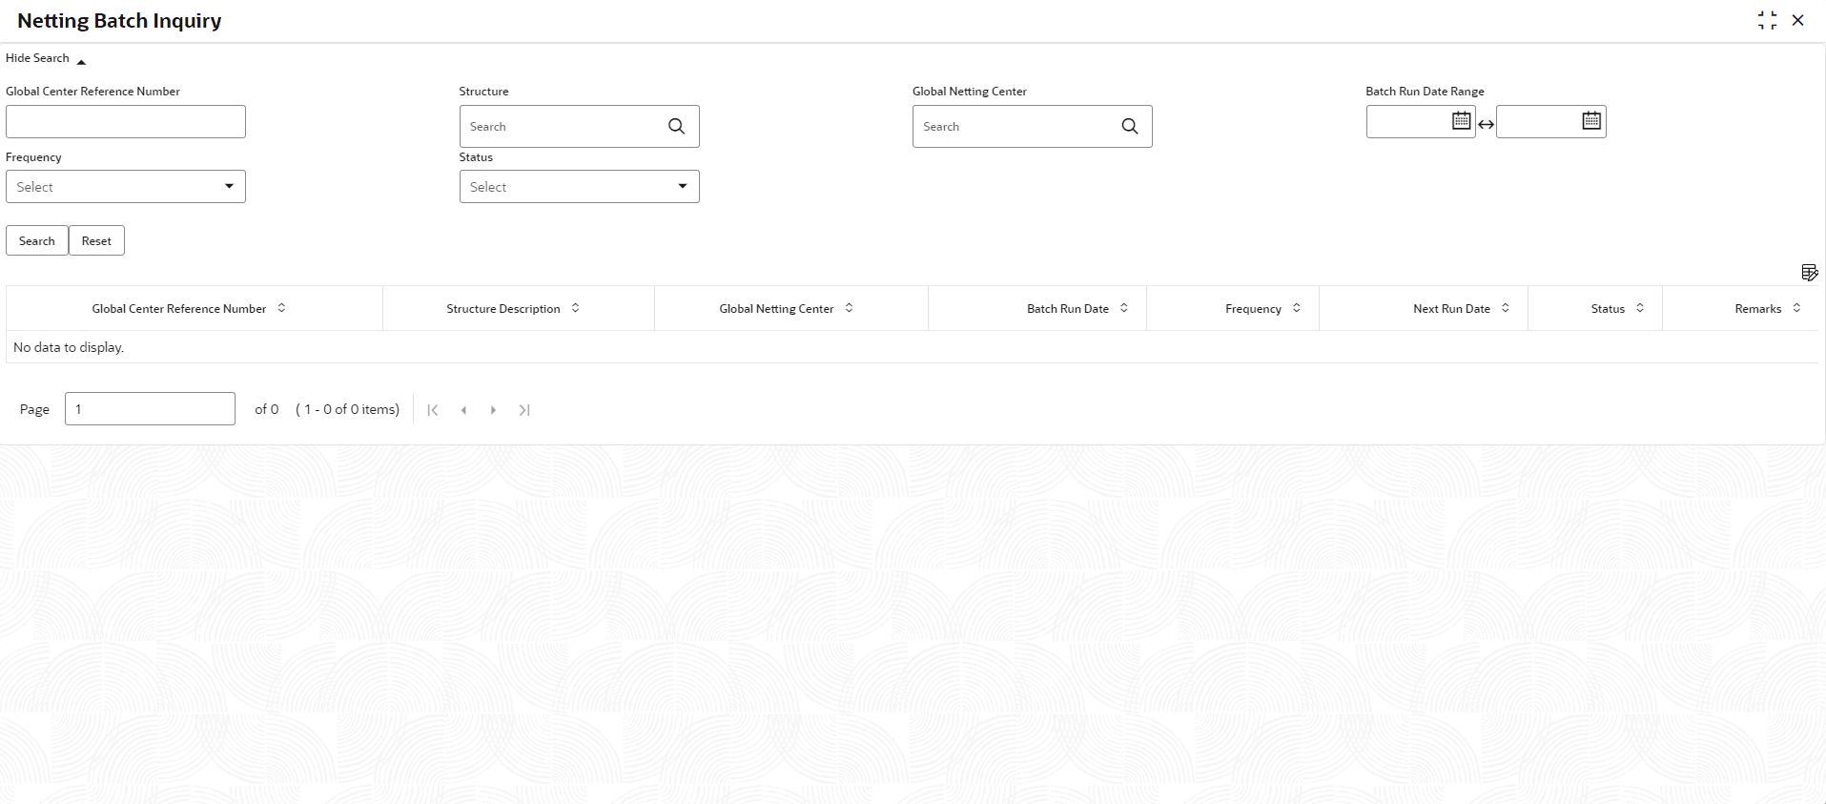Go to the first page of results
Viewport: 1826px width, 804px height.
(433, 410)
